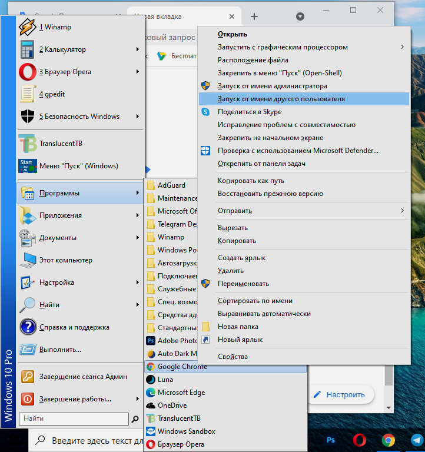The width and height of the screenshot is (425, 452).
Task: Open the Стандартные folder in programs list
Action: 171,328
